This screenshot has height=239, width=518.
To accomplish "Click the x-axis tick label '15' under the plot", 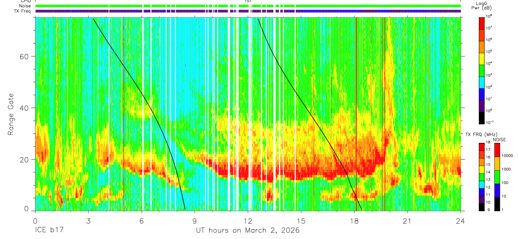I will coord(301,221).
